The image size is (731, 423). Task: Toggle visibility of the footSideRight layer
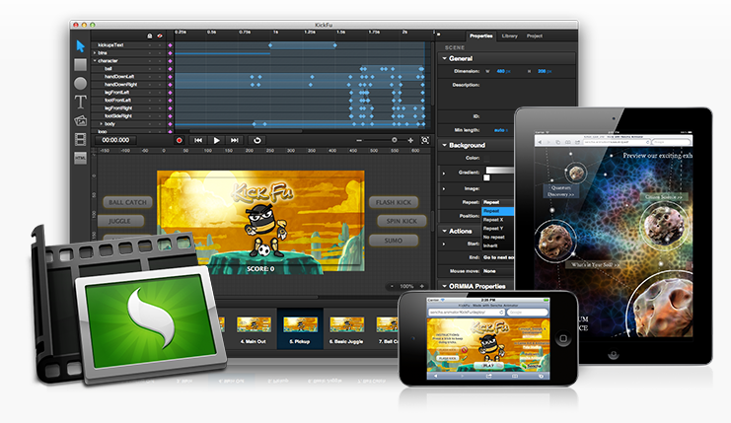(x=160, y=116)
